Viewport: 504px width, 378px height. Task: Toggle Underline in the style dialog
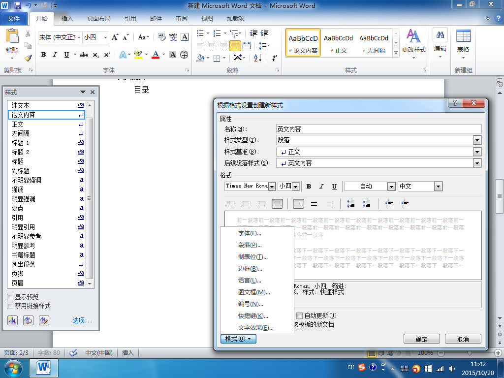[334, 187]
